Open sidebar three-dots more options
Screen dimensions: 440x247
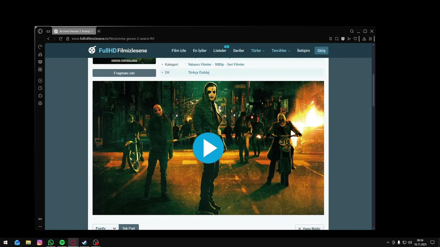coord(40,226)
